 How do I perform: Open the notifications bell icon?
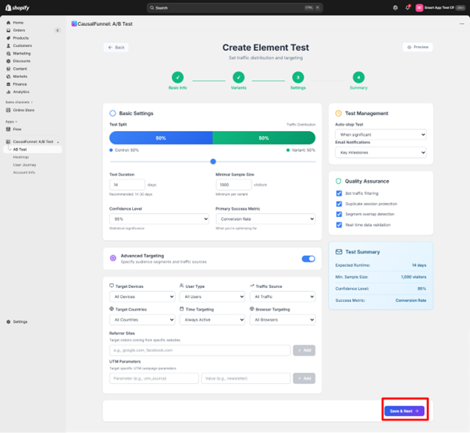407,8
